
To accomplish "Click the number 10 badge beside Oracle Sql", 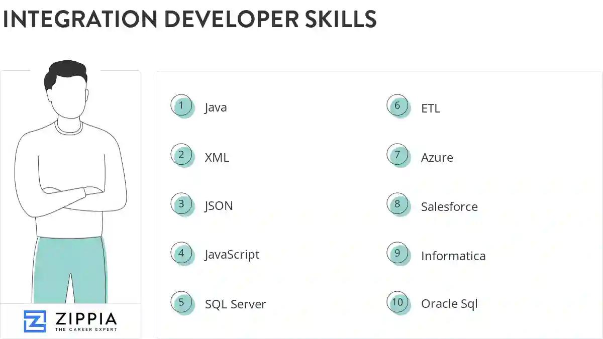I will tap(397, 302).
